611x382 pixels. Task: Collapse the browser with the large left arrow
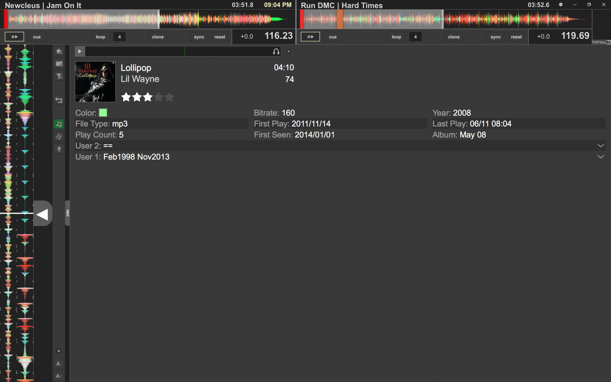(x=42, y=213)
